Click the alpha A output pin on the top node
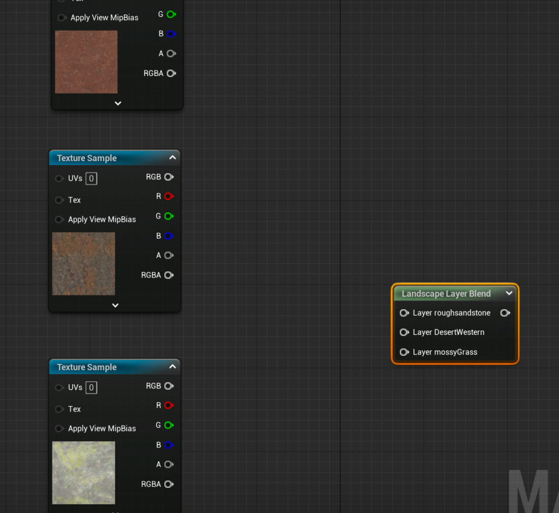This screenshot has height=513, width=559. coord(171,54)
